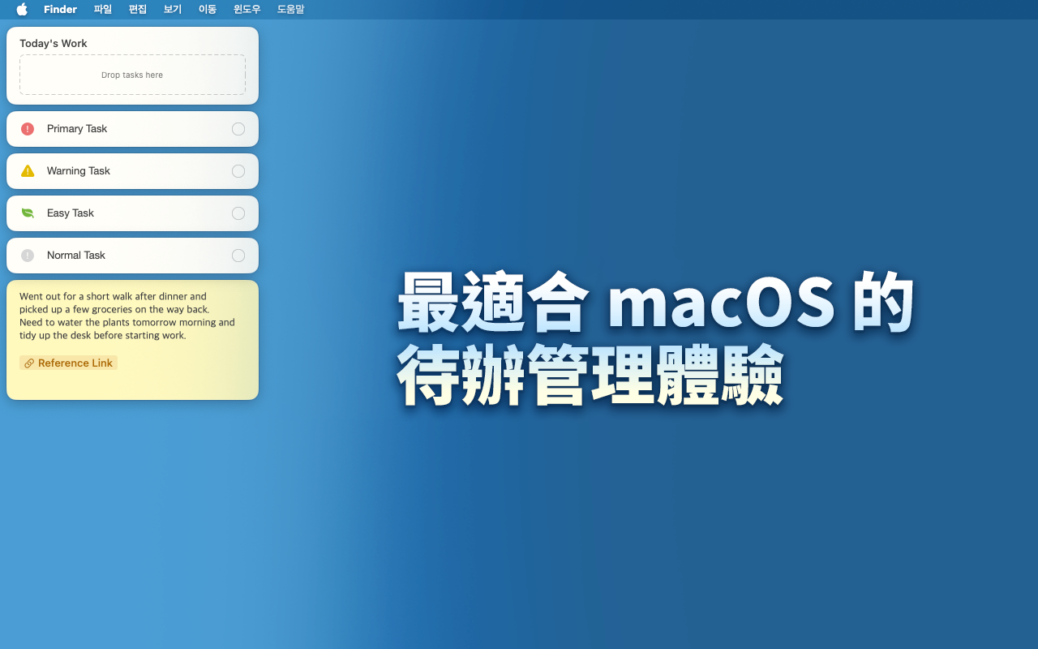The image size is (1038, 649).
Task: Open the 윈도우 menu
Action: pyautogui.click(x=247, y=10)
